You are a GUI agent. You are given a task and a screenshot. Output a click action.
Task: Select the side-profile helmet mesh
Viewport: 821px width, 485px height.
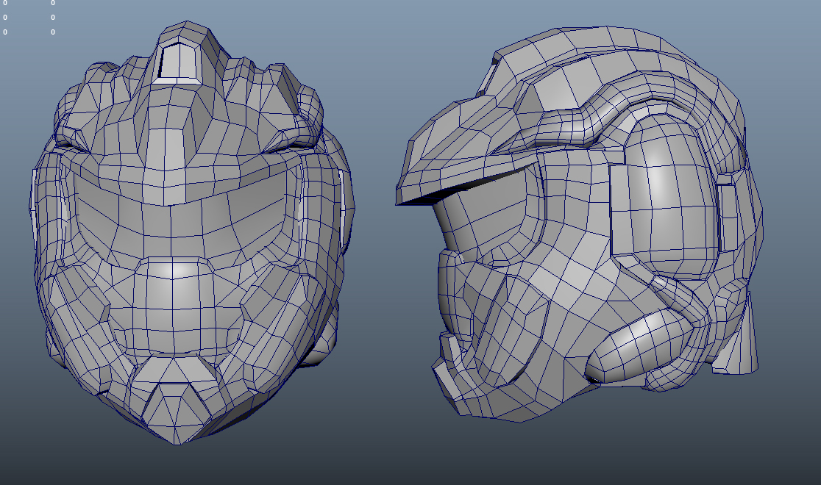point(579,224)
